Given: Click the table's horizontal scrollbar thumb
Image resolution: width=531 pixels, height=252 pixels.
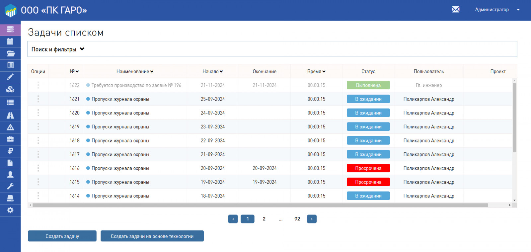Looking at the screenshot, I should [260, 205].
